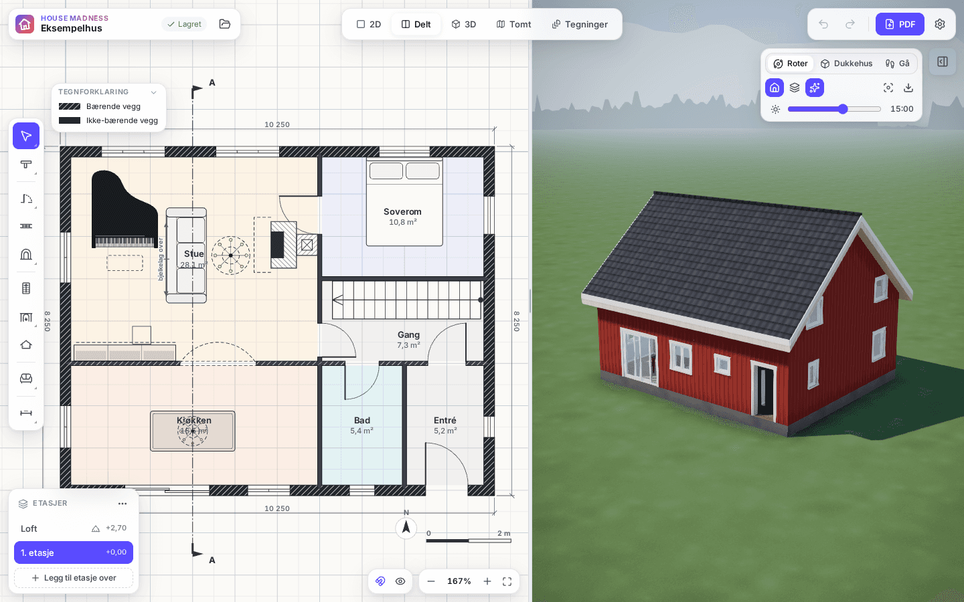
Task: Zoom out with the minus button
Action: click(x=431, y=581)
